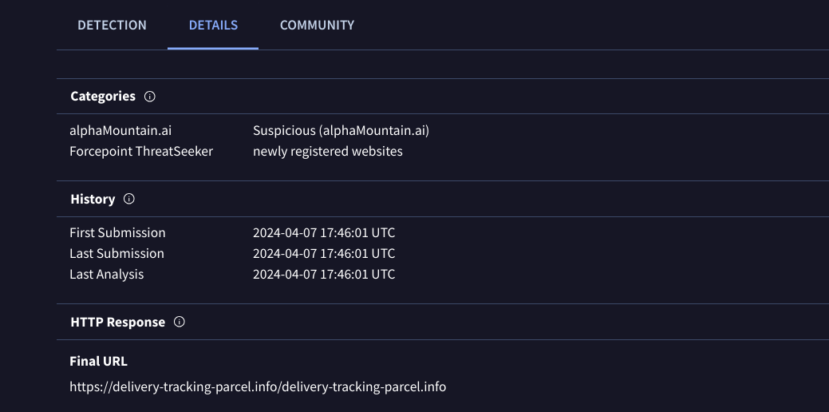Click the info icon beside History
This screenshot has height=412, width=829.
pos(129,199)
